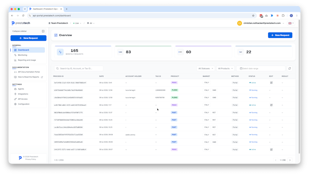309x175 pixels.
Task: Open How to Read the Reports
Action: pyautogui.click(x=28, y=77)
